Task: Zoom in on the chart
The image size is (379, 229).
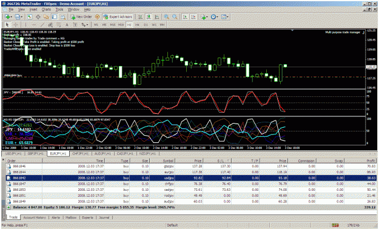Action: (167, 17)
